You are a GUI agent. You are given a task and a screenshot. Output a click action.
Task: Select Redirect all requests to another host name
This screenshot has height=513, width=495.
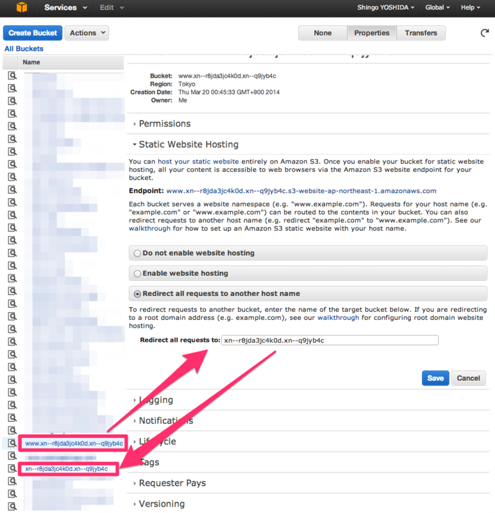tap(137, 294)
